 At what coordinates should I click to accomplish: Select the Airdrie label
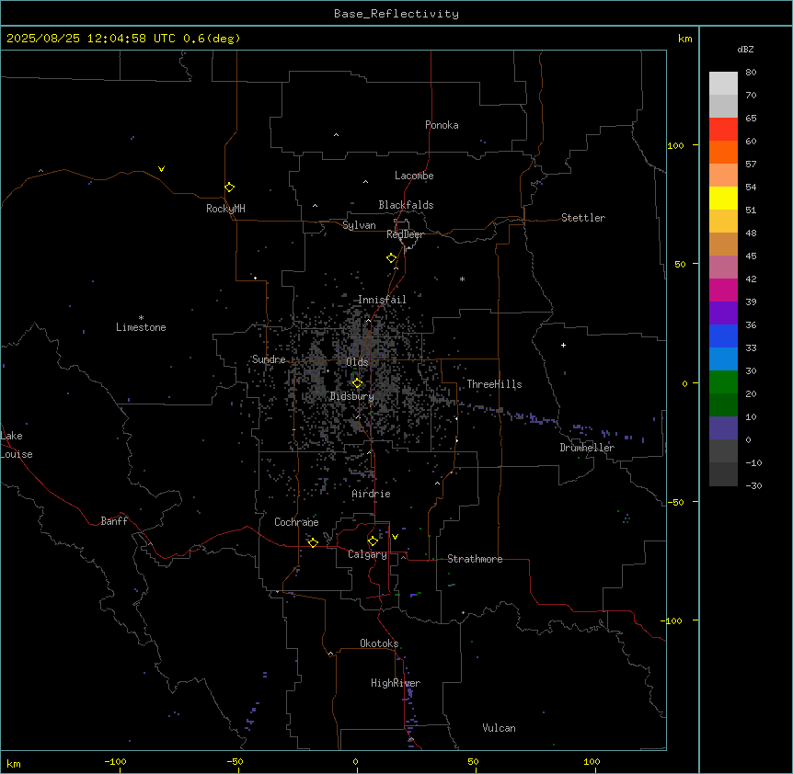[x=371, y=494]
